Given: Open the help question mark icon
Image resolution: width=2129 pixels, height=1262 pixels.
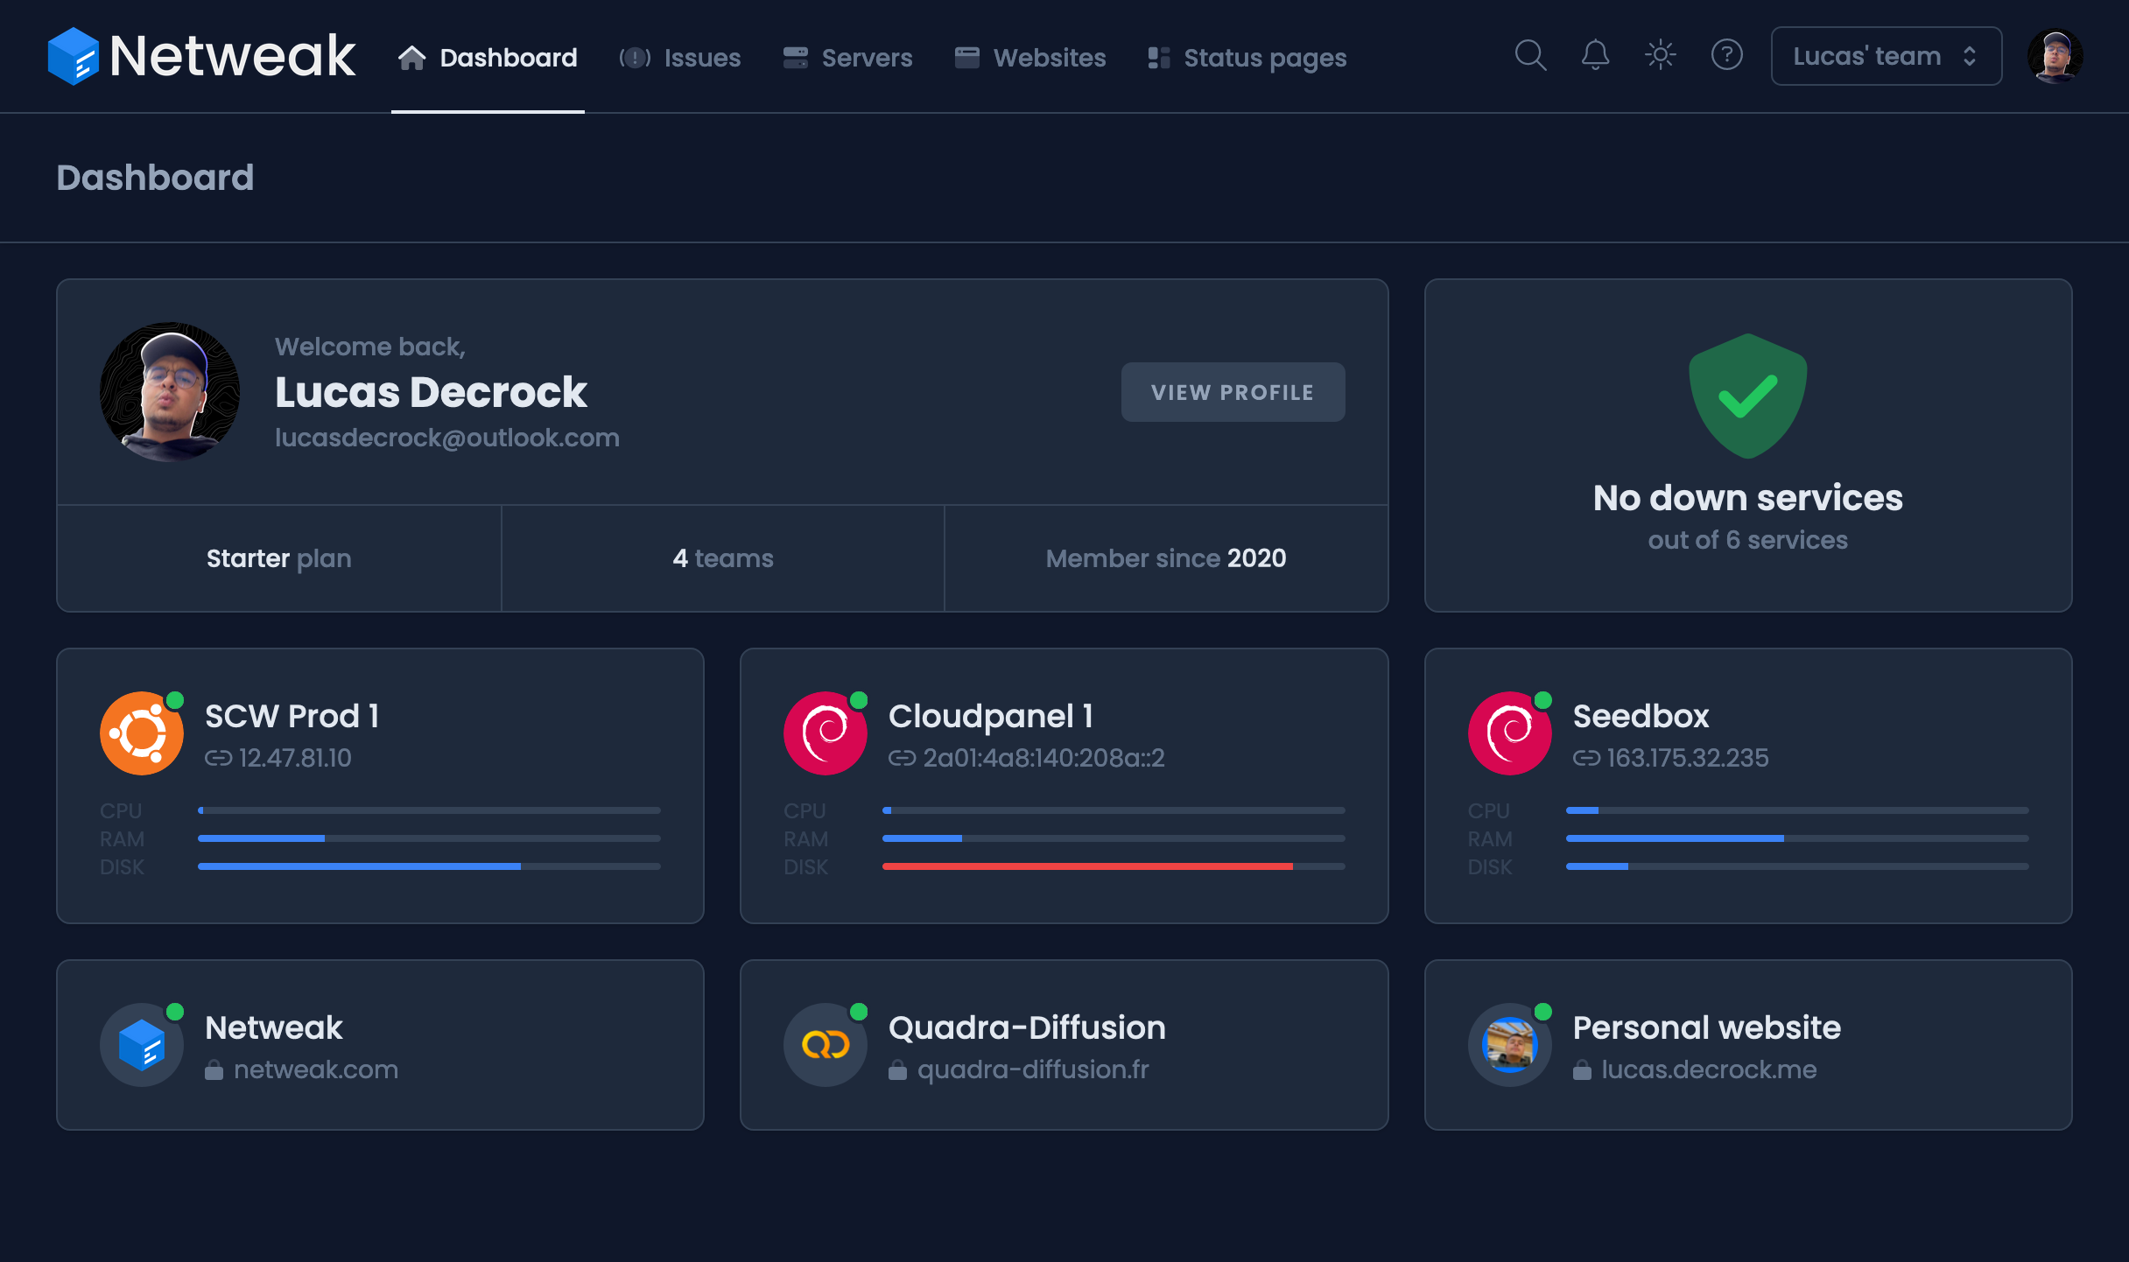Looking at the screenshot, I should click(x=1727, y=55).
